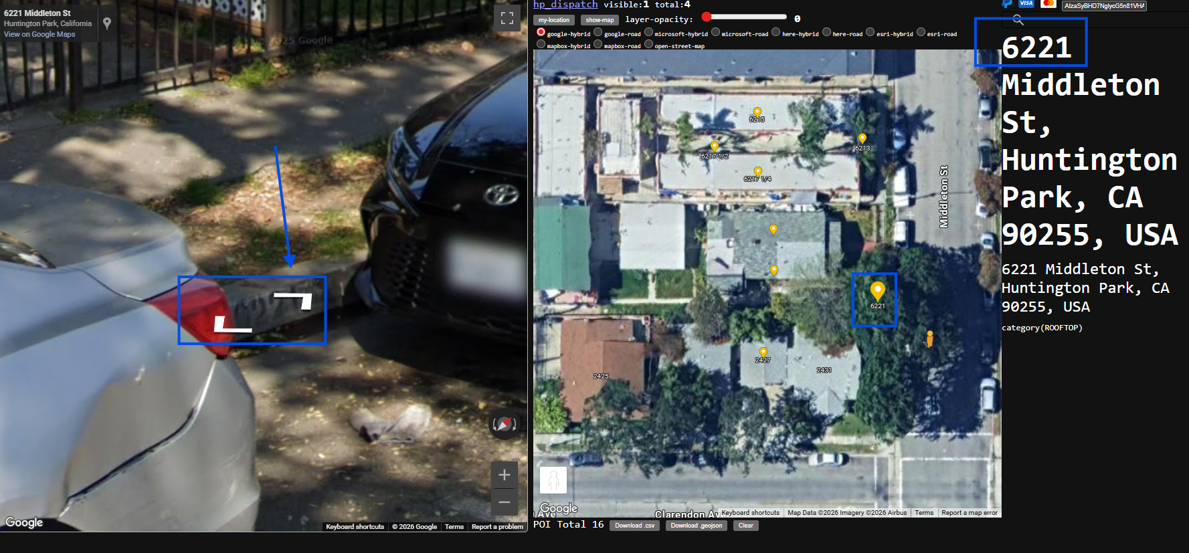Screen dimensions: 1189x553
Task: Click the Street View compass icon
Action: pyautogui.click(x=504, y=424)
